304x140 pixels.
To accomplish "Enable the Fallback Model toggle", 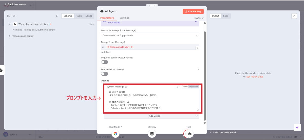I will tap(104, 74).
